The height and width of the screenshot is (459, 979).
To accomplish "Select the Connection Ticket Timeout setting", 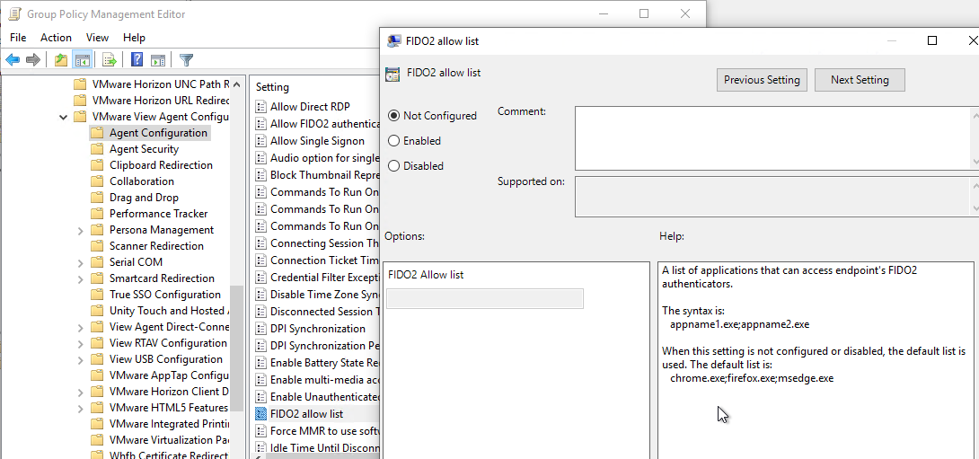I will [x=324, y=260].
